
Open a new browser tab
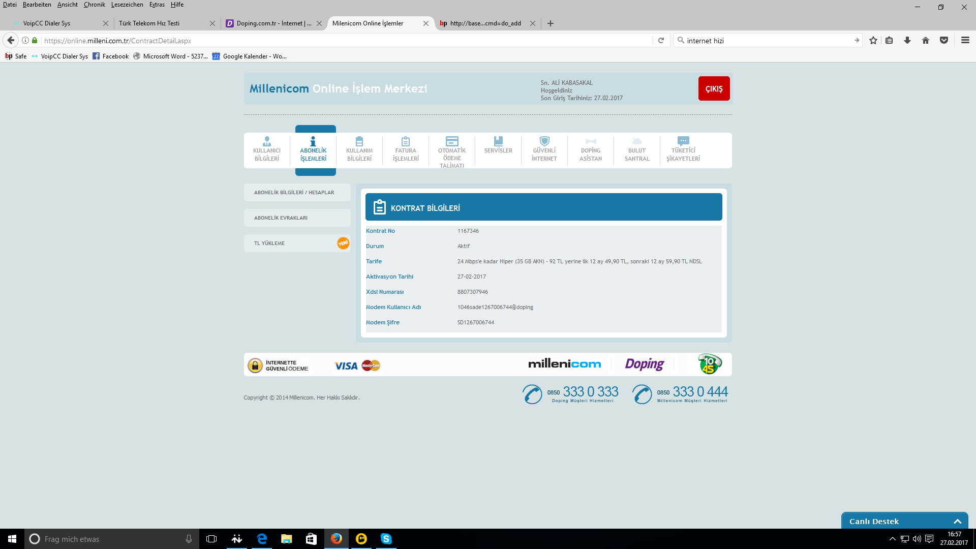click(x=551, y=23)
